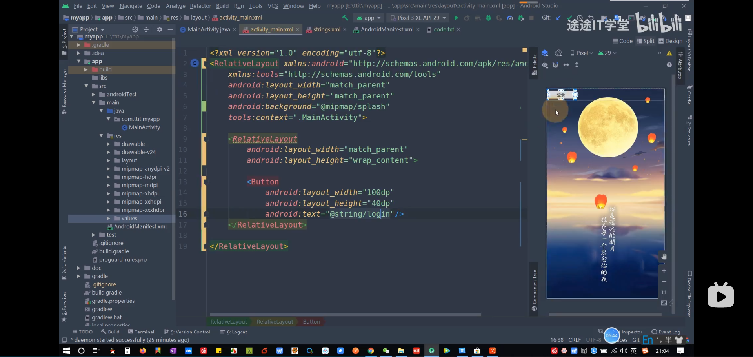Toggle the Resource Manager side tab

pyautogui.click(x=64, y=91)
